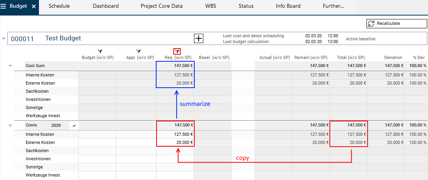Click the red-boxed arrow icon above Req. column
The height and width of the screenshot is (180, 428).
tap(177, 51)
